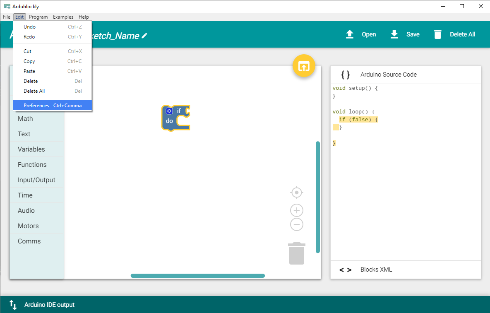Choose Undo from the Edit menu
The width and height of the screenshot is (490, 313).
pyautogui.click(x=53, y=27)
